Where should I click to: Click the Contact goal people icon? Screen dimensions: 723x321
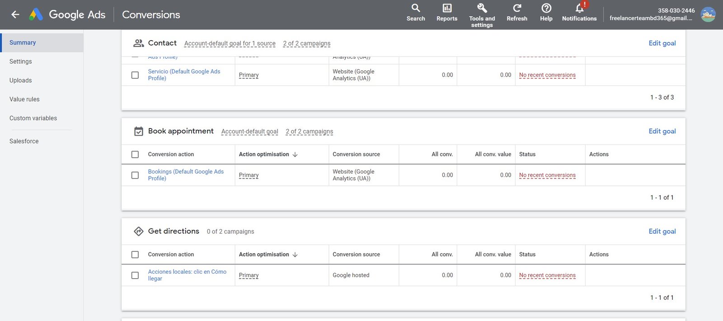click(x=139, y=43)
